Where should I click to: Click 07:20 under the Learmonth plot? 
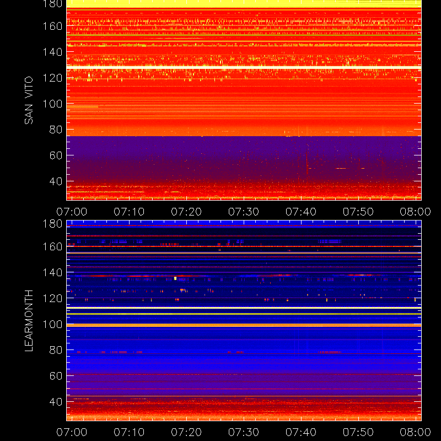(x=186, y=432)
